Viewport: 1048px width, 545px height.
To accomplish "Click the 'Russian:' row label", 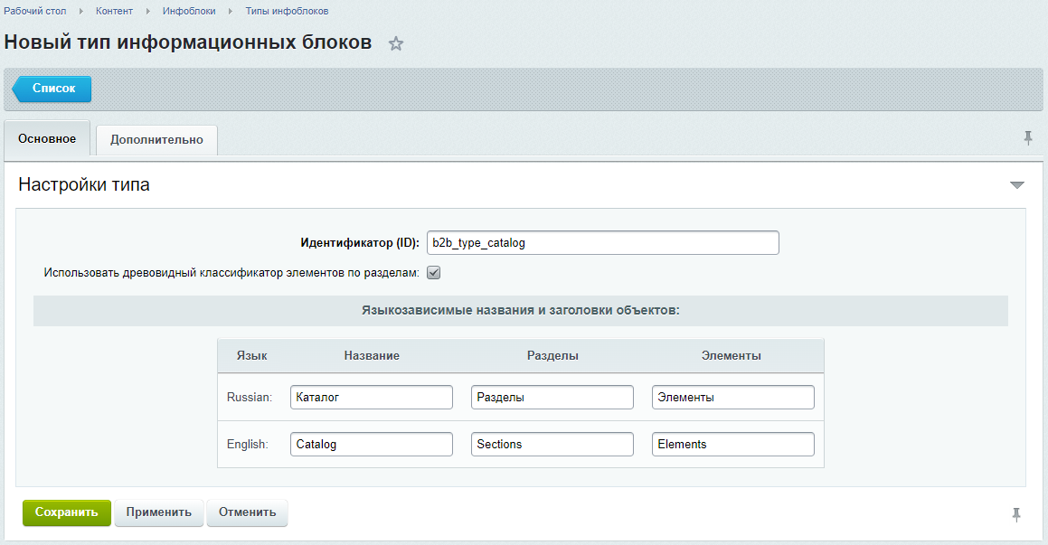I will coord(250,398).
